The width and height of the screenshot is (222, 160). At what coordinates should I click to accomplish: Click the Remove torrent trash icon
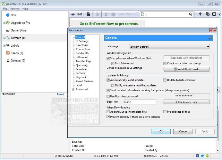[x=97, y=14]
